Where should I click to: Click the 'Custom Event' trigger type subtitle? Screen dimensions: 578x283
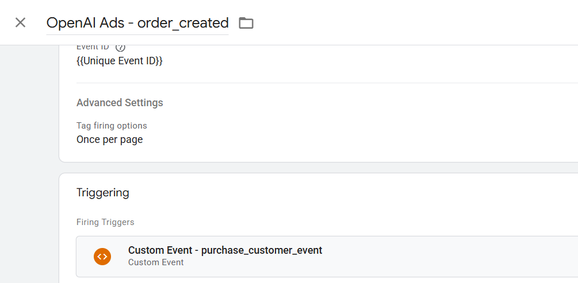coord(156,262)
